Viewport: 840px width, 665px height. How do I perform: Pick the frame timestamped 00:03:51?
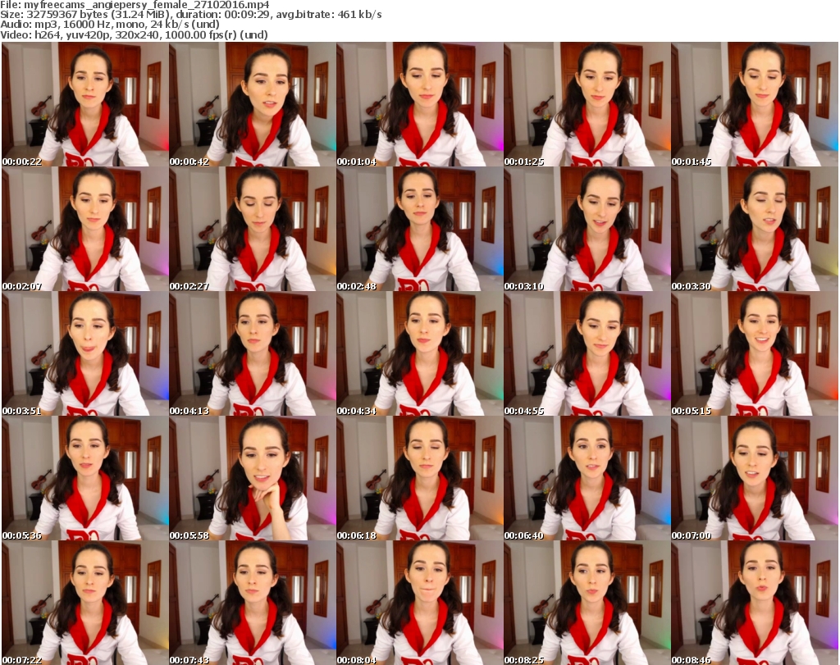(84, 354)
